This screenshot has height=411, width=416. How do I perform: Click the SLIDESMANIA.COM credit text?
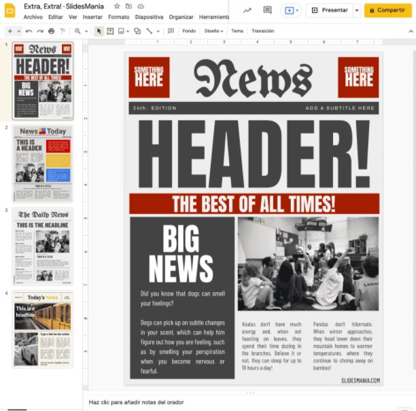coord(360,380)
